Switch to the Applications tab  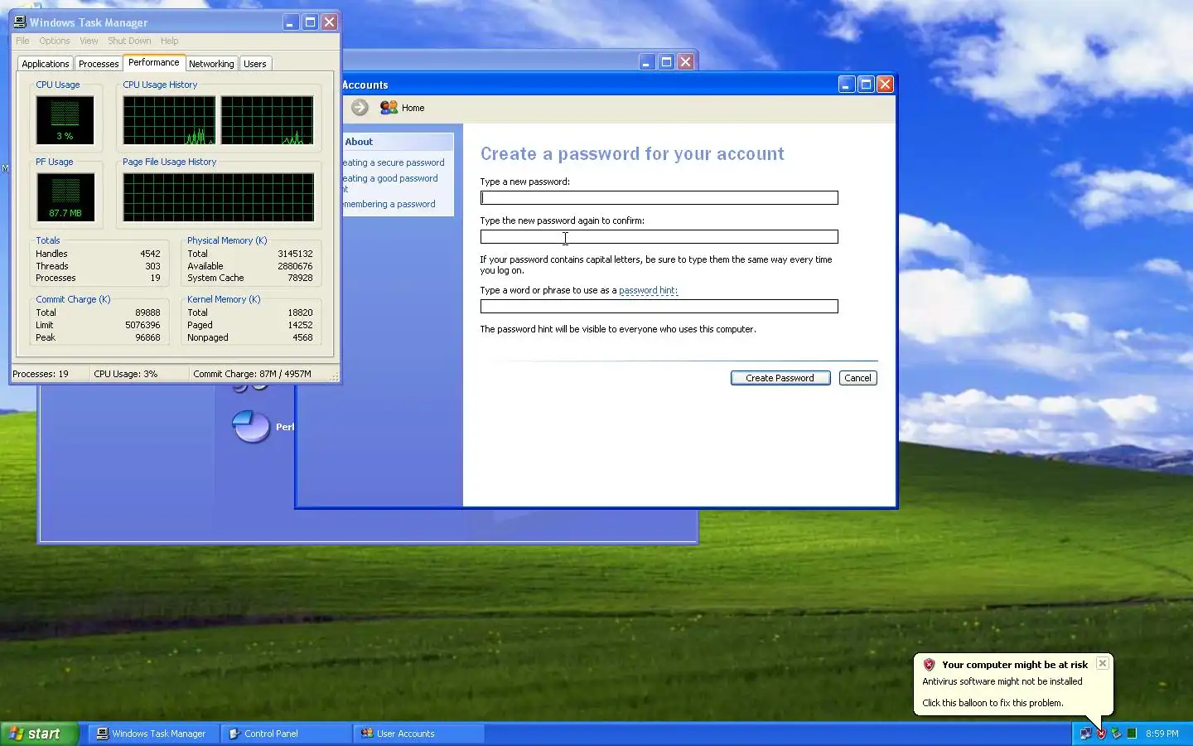click(x=46, y=64)
